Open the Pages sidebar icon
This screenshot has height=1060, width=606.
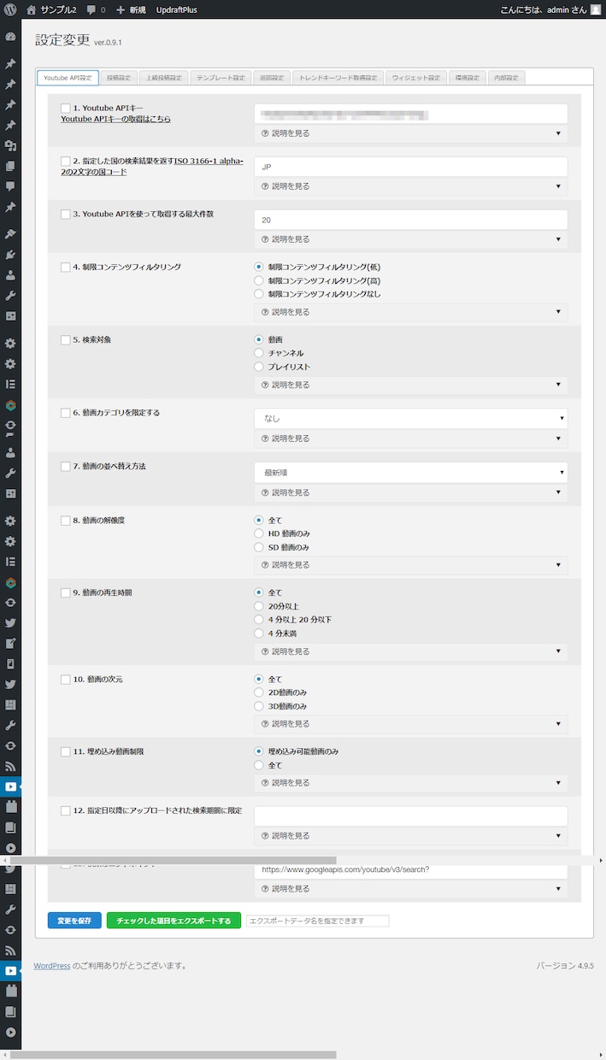pyautogui.click(x=10, y=167)
